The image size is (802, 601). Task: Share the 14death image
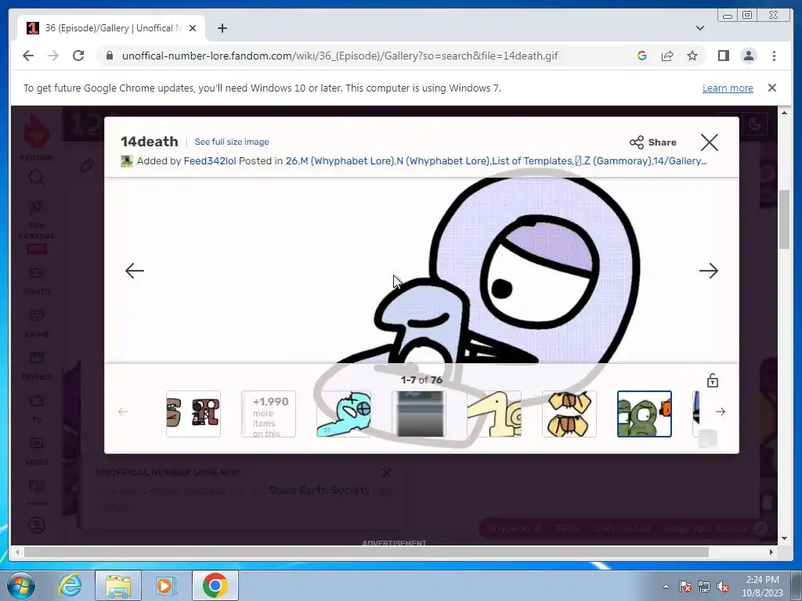pos(653,142)
